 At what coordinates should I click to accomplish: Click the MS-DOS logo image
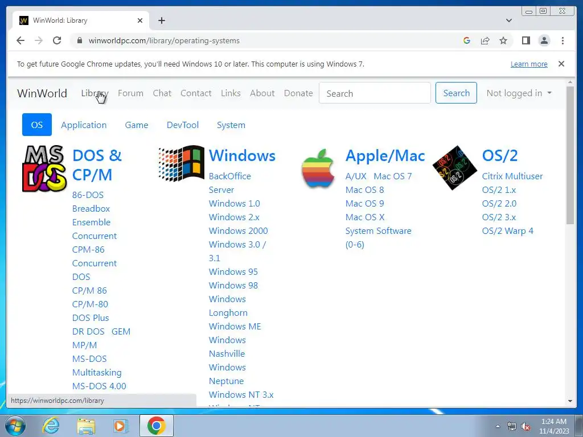tap(44, 168)
